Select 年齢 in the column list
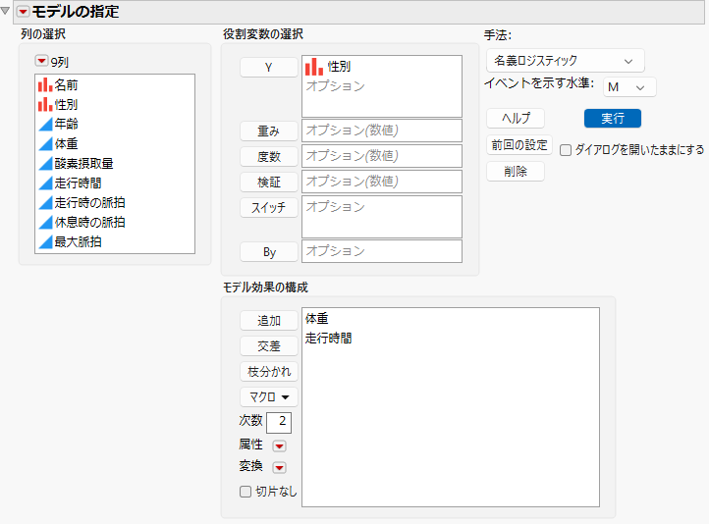The image size is (709, 524). click(66, 125)
